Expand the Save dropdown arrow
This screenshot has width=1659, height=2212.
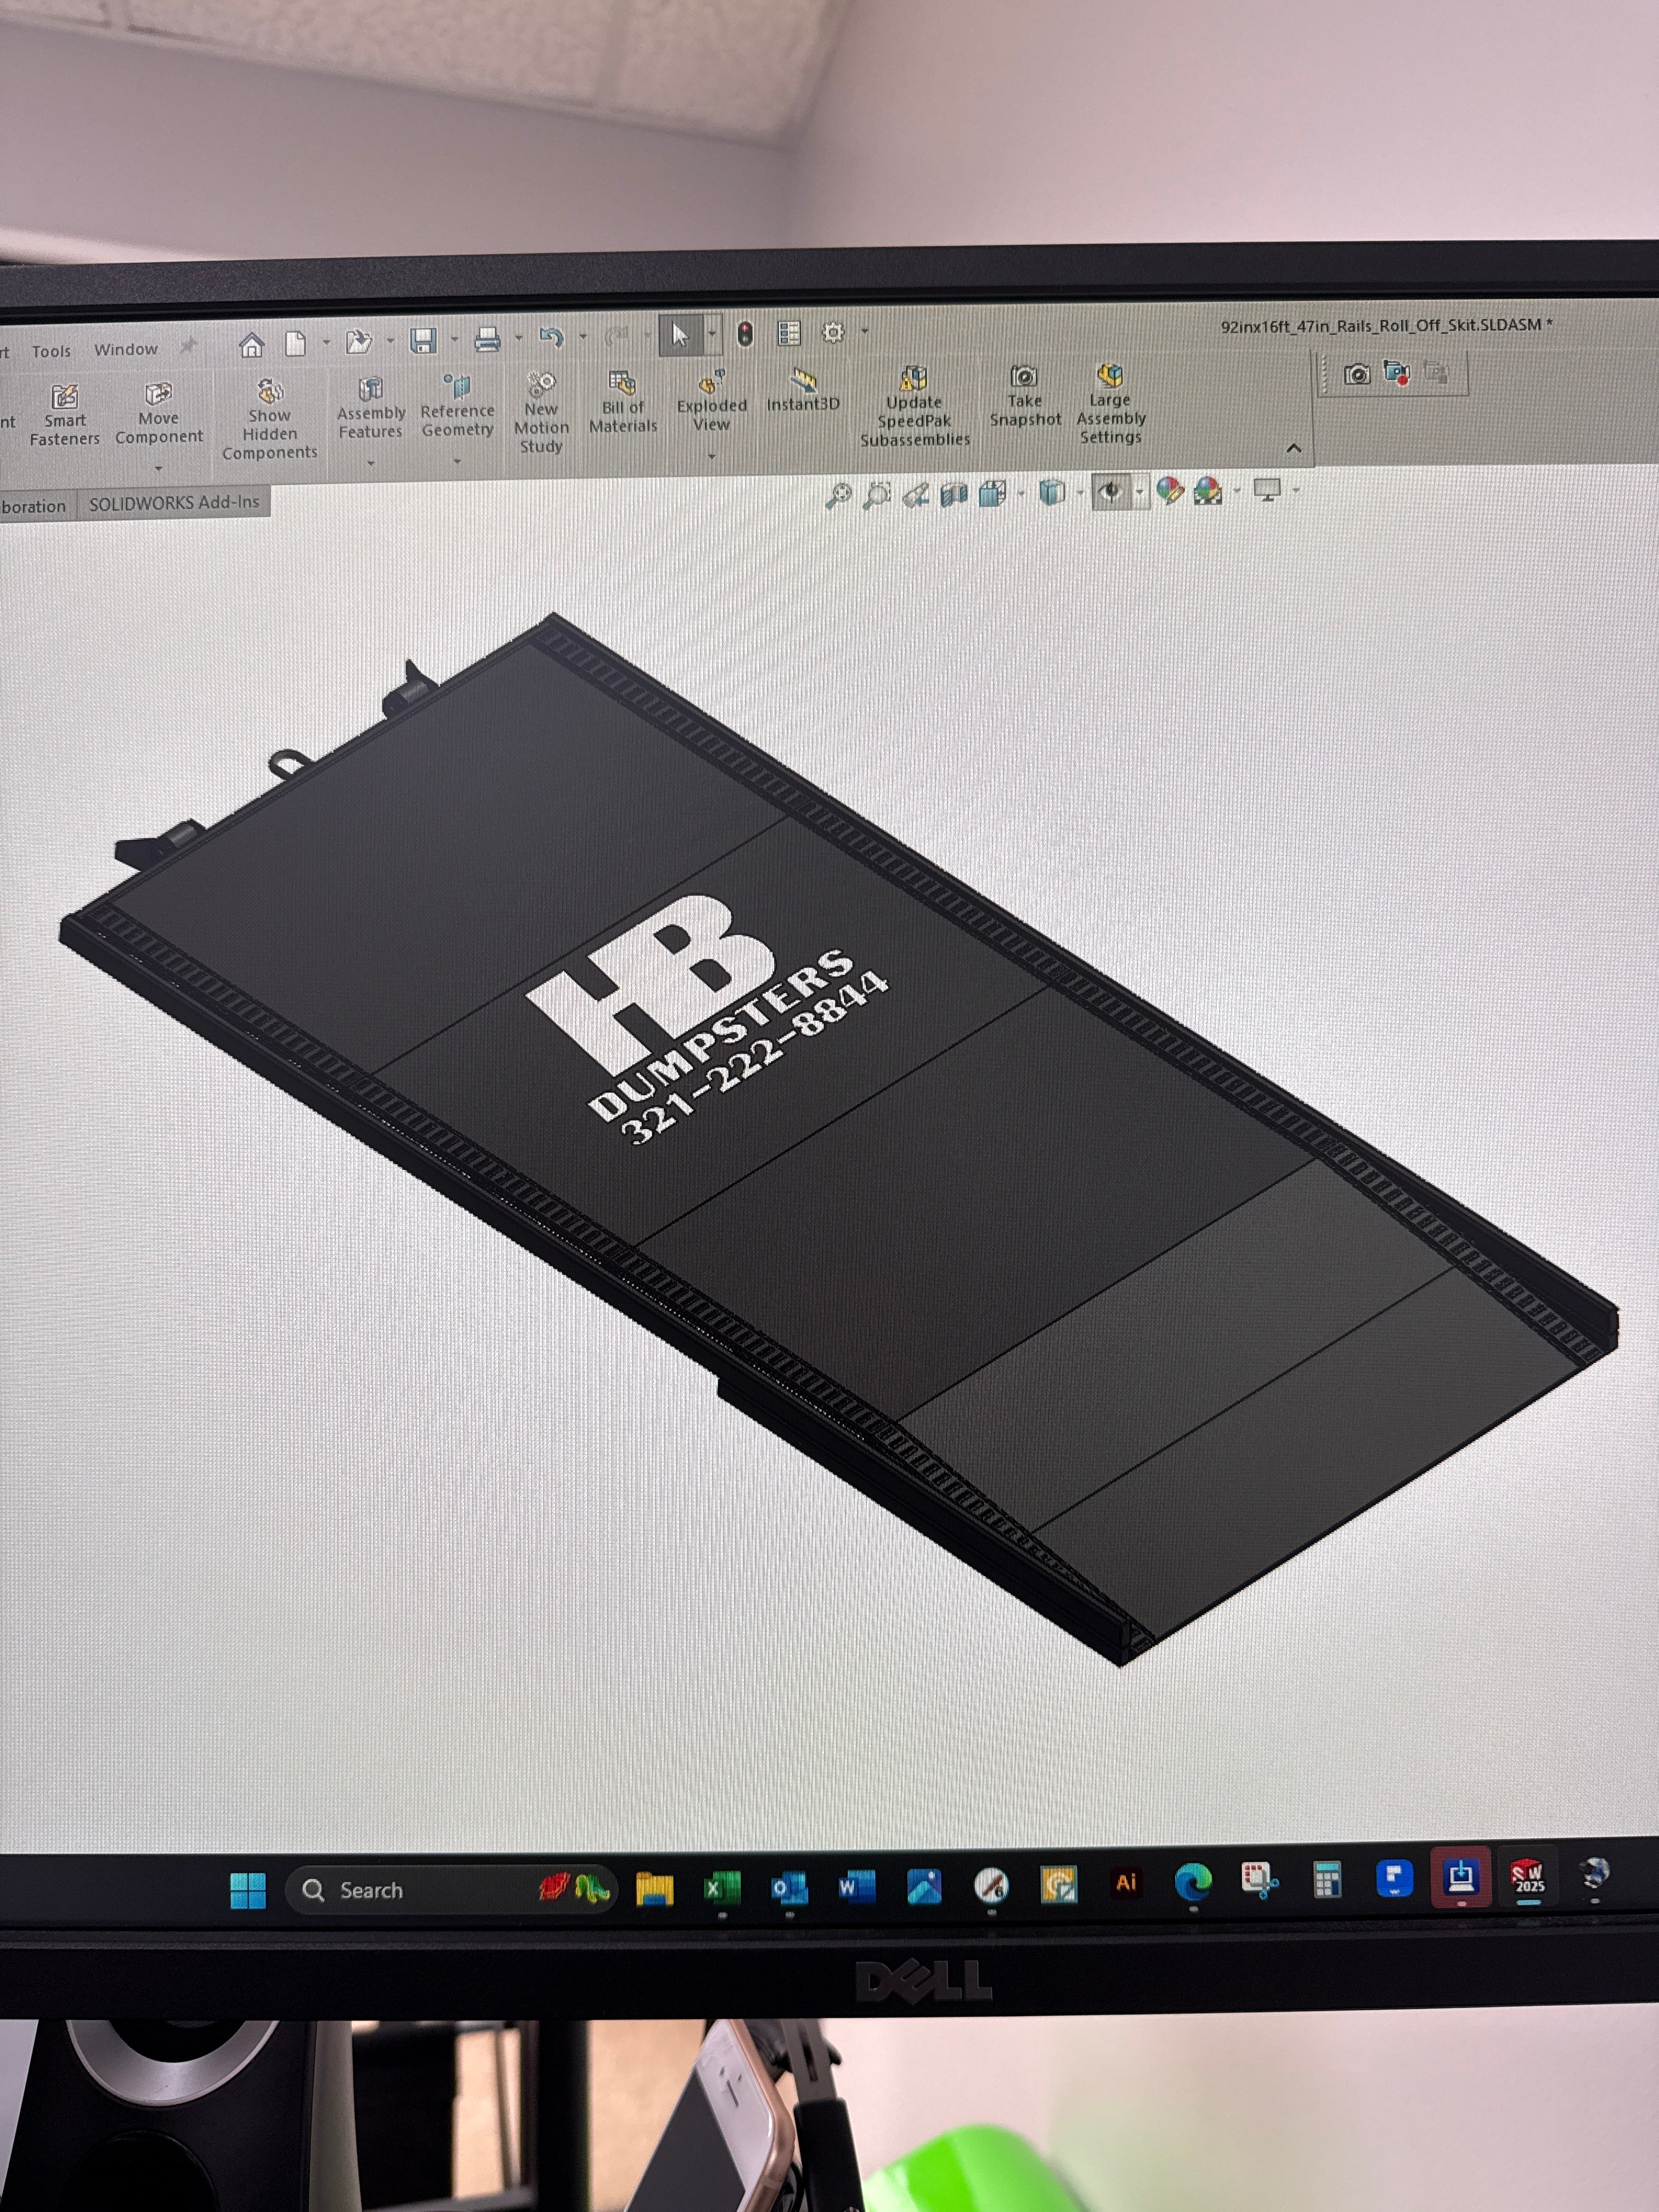coord(454,340)
